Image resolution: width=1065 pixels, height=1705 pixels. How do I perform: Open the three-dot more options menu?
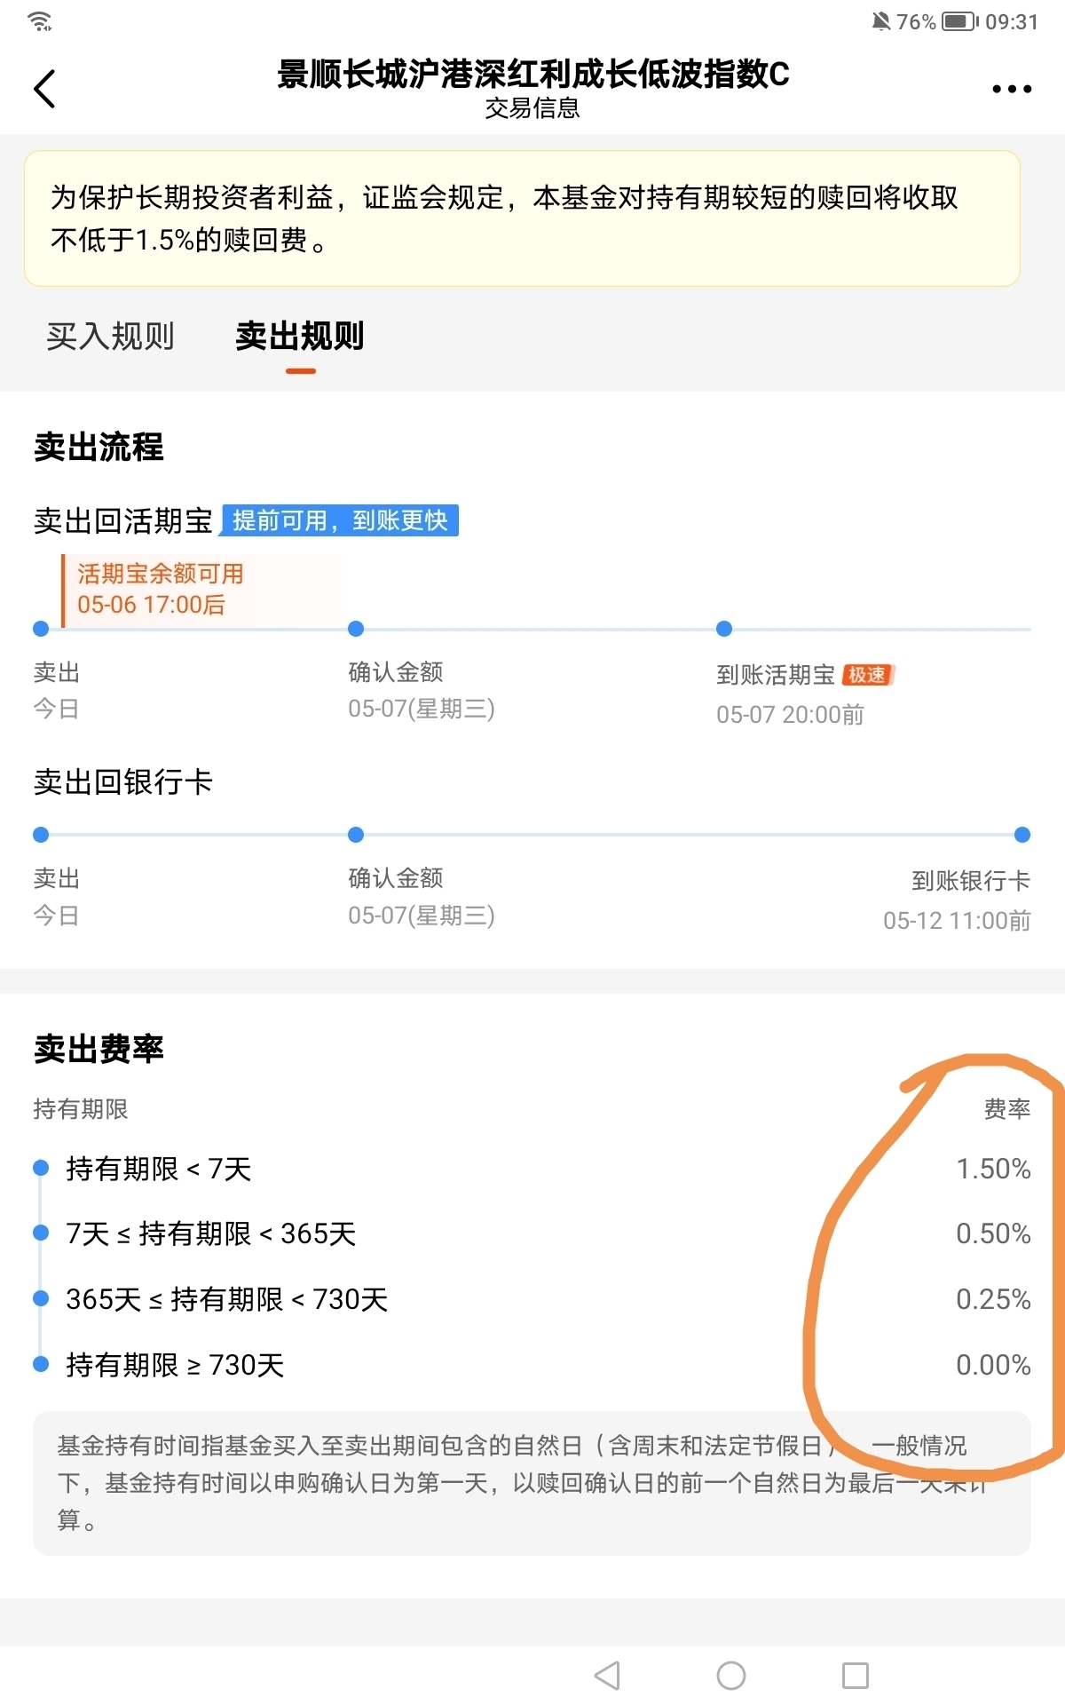click(1011, 89)
